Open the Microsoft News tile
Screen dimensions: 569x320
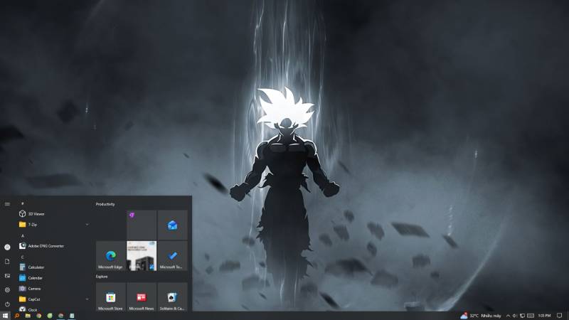142,297
